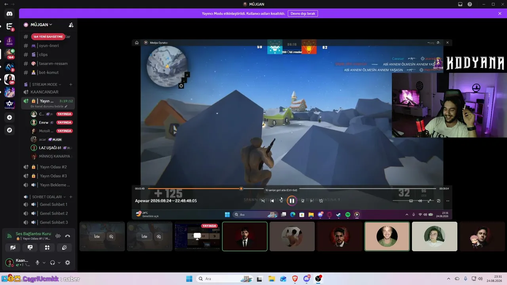Open the Kaan user avatar in the user panel
Viewport: 507px width, 285px height.
click(x=9, y=262)
